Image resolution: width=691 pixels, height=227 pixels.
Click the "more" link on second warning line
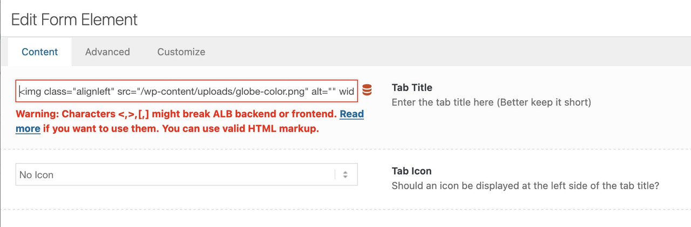28,129
